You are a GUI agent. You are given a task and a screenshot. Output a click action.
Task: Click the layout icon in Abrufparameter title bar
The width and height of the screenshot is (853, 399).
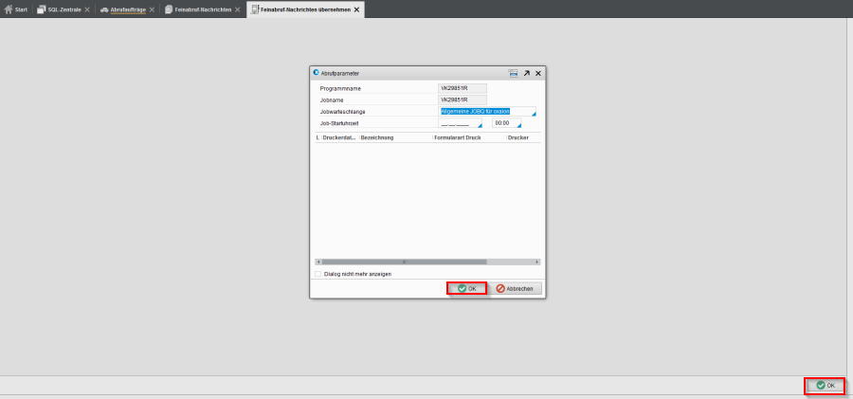tap(513, 73)
